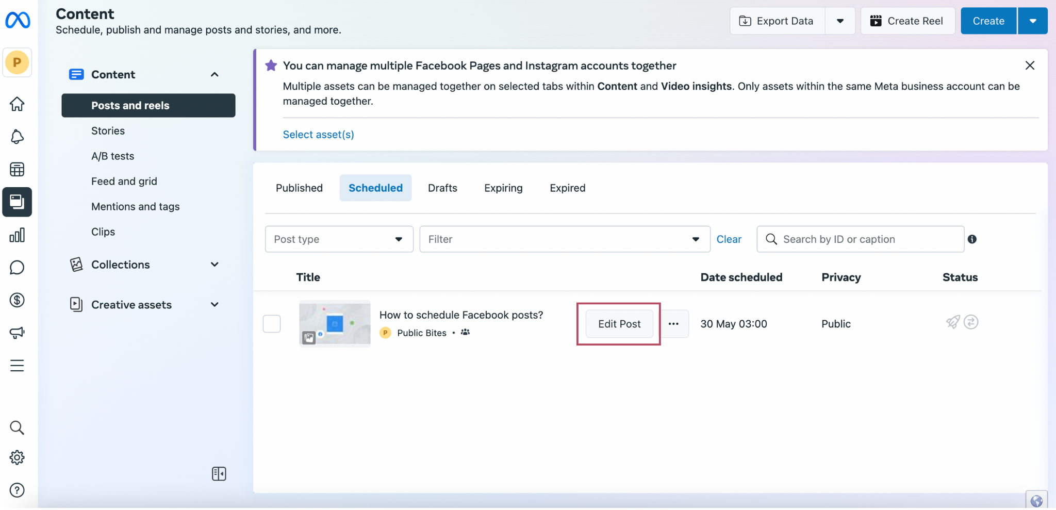Screen dimensions: 1056x510
Task: Open Inbox chat bubble icon
Action: pos(17,268)
